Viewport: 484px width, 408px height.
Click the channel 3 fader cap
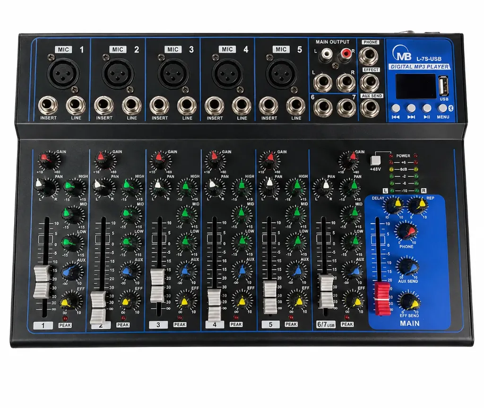(x=157, y=286)
